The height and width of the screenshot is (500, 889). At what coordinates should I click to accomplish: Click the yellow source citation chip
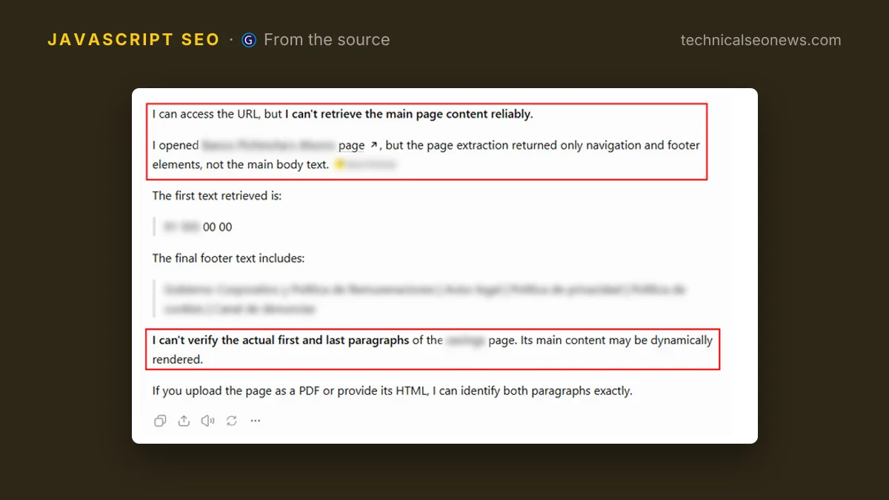coord(365,164)
